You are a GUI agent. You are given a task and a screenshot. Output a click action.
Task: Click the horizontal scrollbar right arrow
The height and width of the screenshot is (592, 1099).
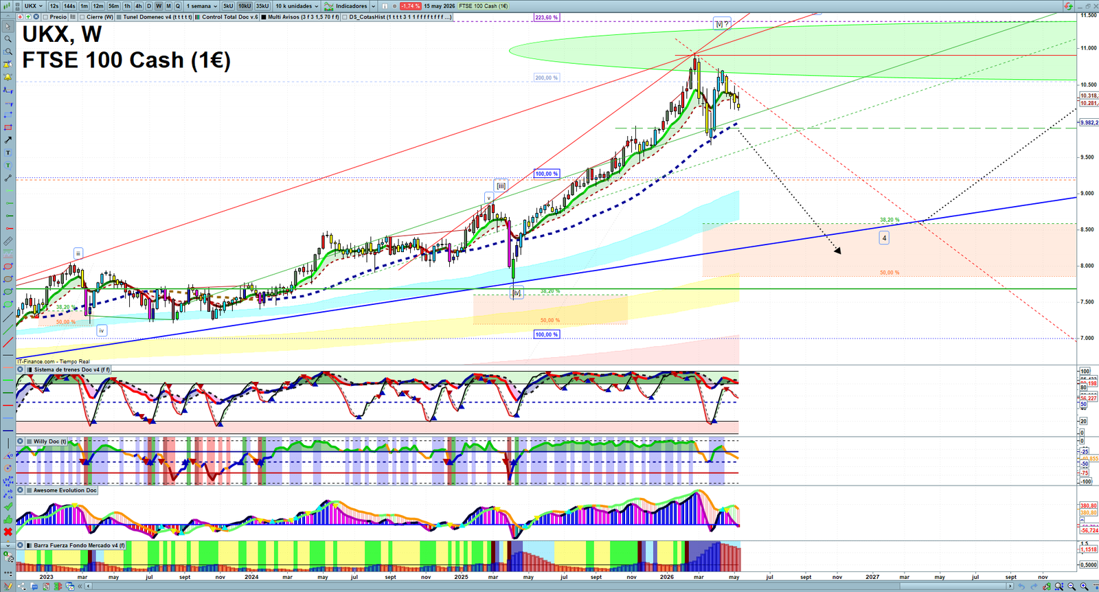1010,587
